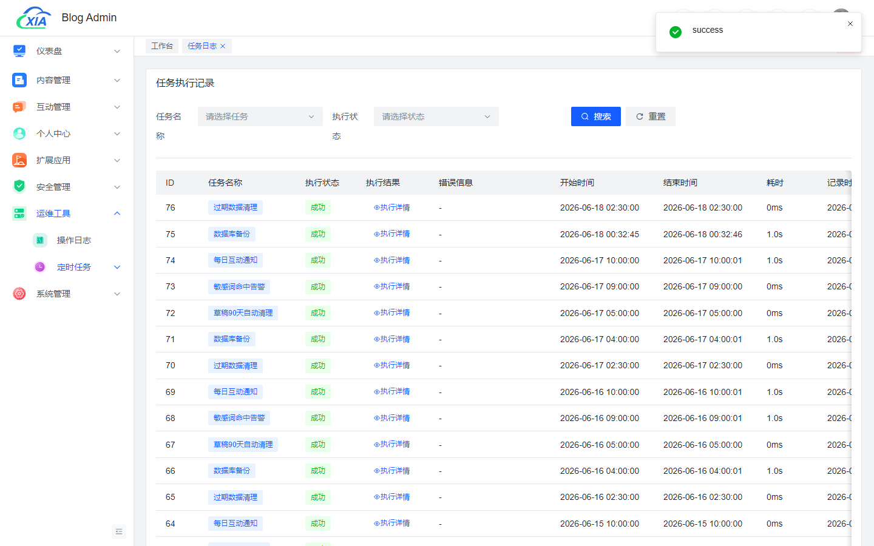This screenshot has height=546, width=874.
Task: Click the 数据库备份 tag in row 75
Action: point(232,234)
